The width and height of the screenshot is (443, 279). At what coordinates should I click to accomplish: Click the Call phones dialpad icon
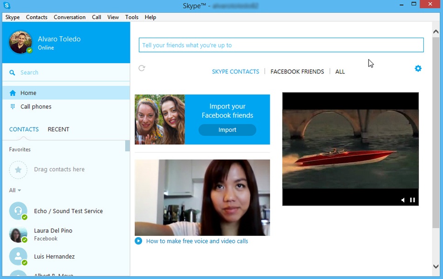pyautogui.click(x=13, y=106)
